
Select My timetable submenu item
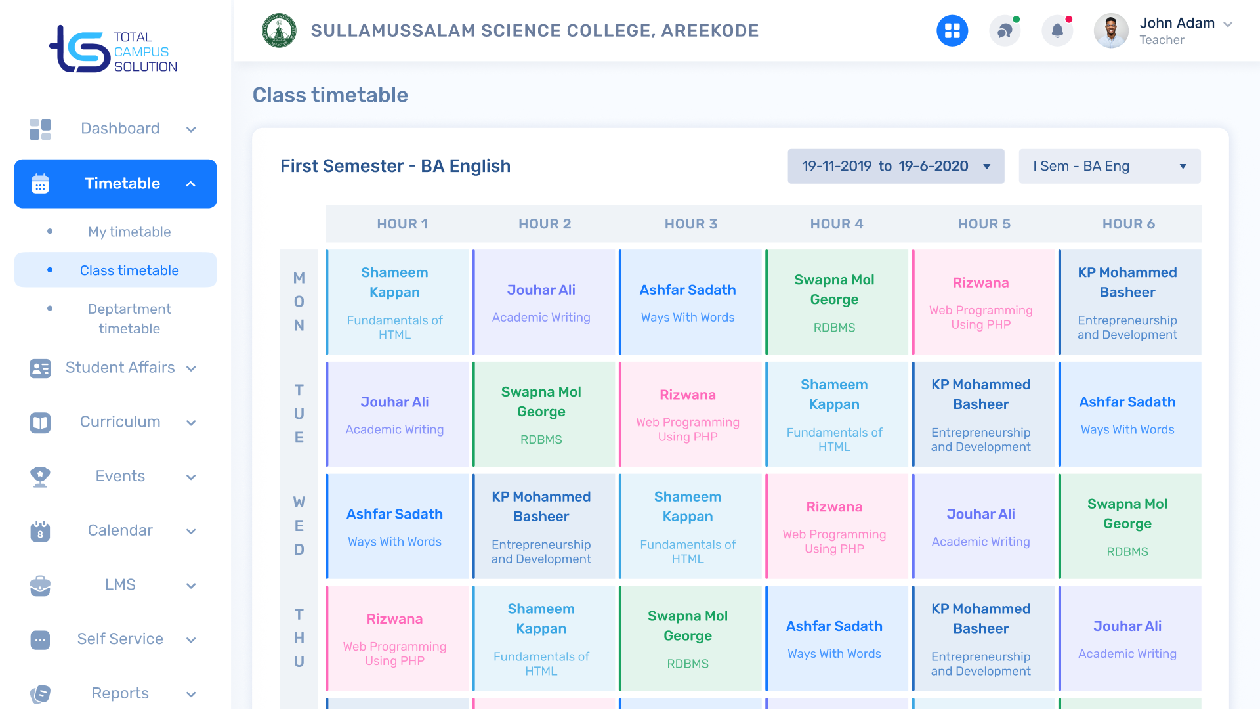click(x=129, y=232)
